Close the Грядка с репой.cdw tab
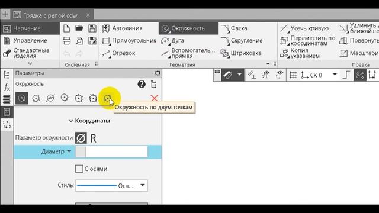Viewport: 379px width, 213px height. 88,15
